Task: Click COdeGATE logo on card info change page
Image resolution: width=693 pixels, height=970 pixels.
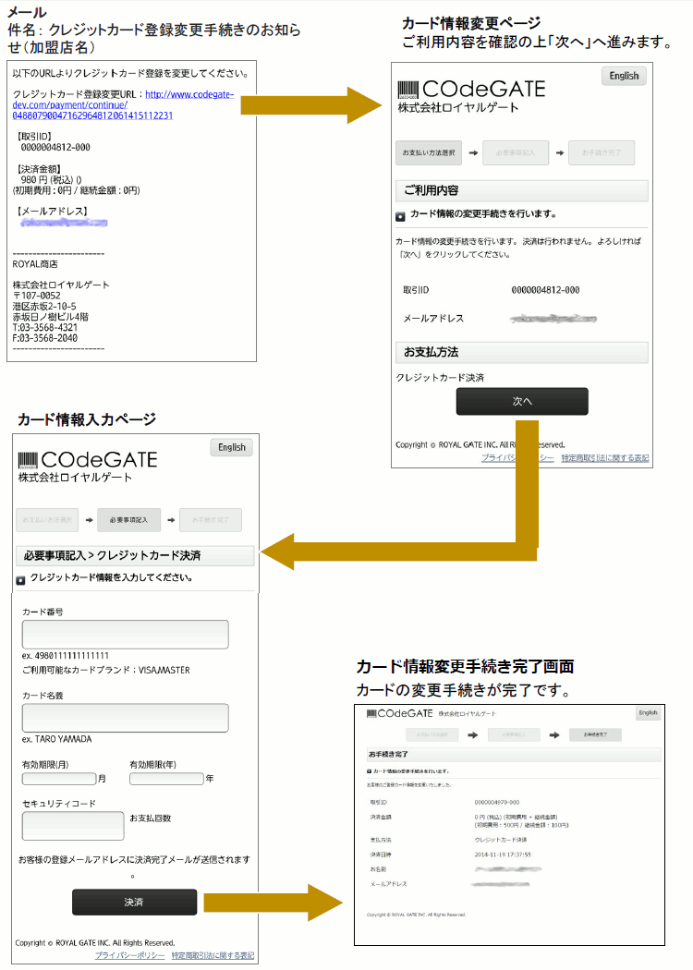Action: (x=471, y=90)
